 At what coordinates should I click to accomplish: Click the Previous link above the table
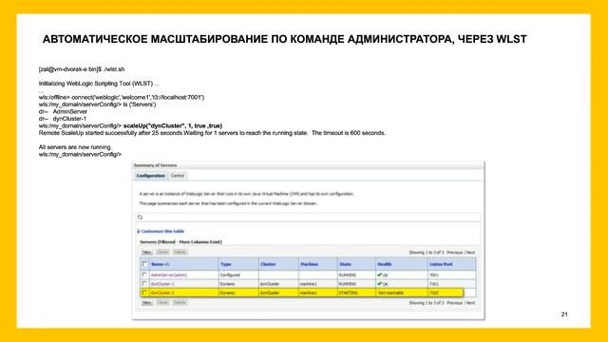pyautogui.click(x=454, y=253)
